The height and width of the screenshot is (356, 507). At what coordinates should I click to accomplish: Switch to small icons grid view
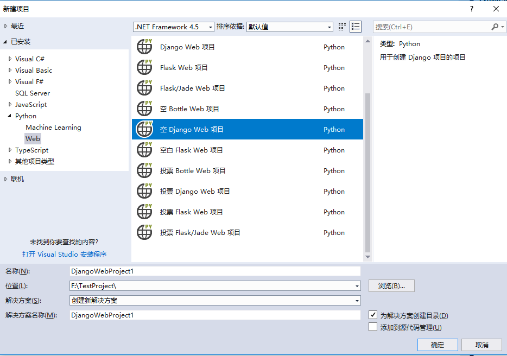pyautogui.click(x=342, y=27)
